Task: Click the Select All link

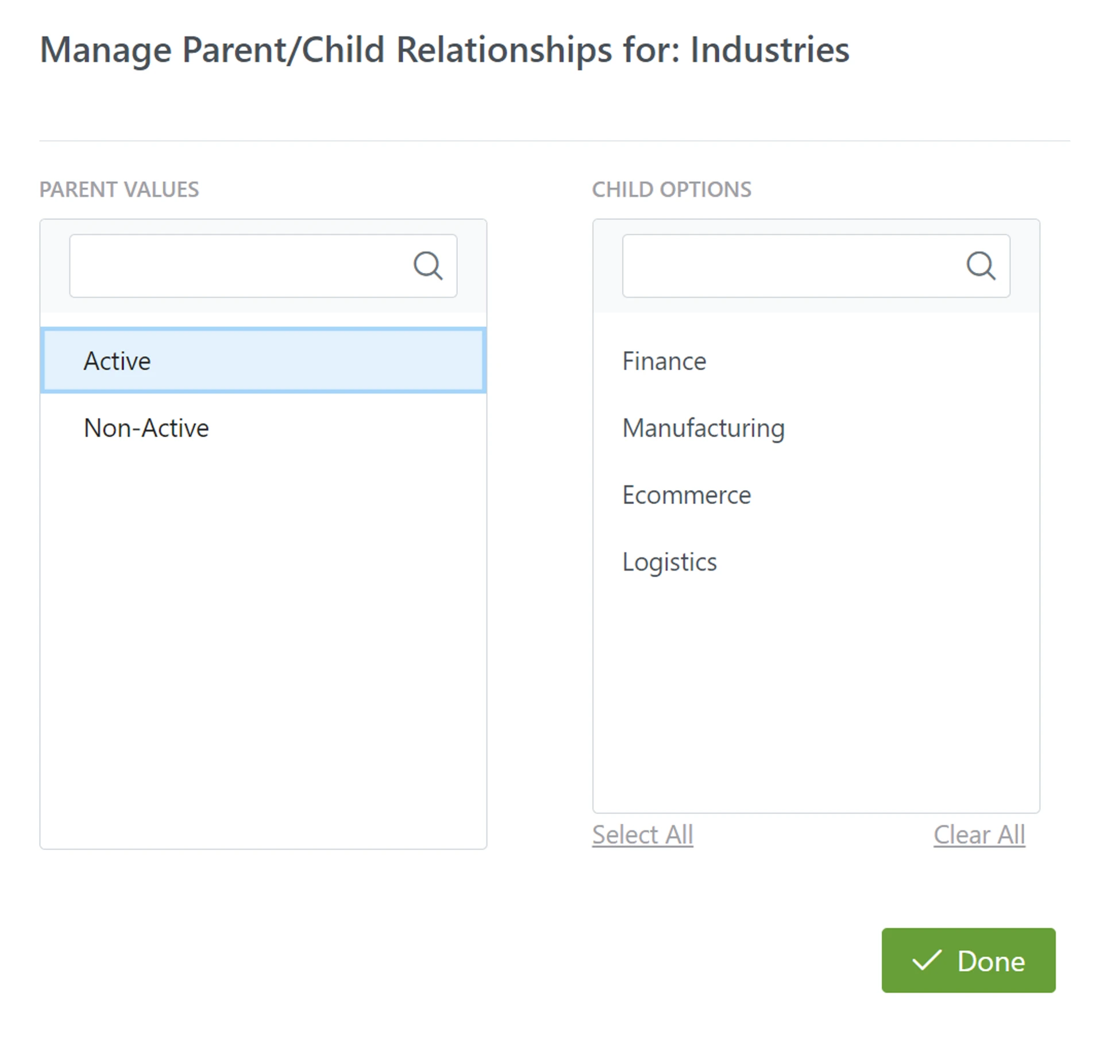Action: pyautogui.click(x=643, y=835)
